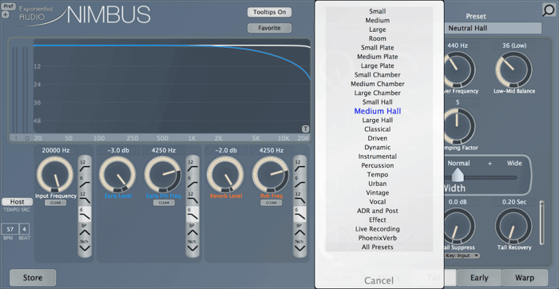Click CLEAR under Input Frequency

pos(55,203)
